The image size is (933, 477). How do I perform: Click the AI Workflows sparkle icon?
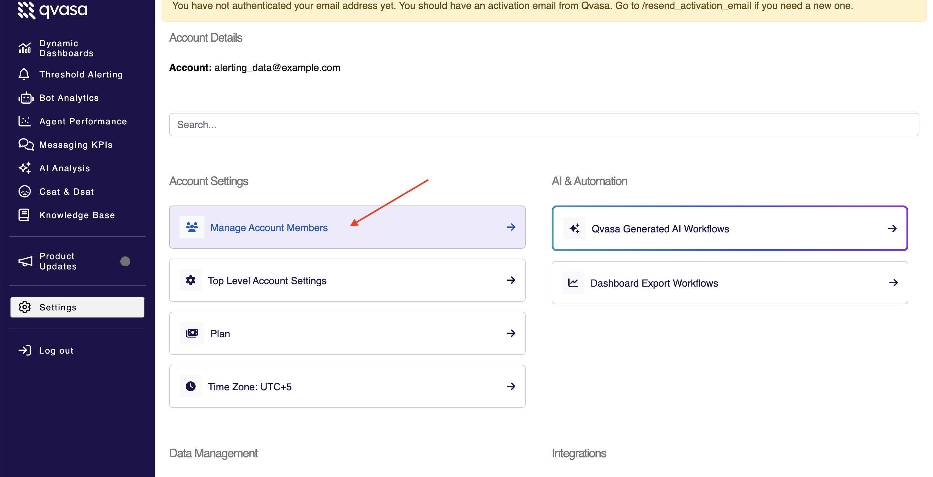tap(574, 229)
